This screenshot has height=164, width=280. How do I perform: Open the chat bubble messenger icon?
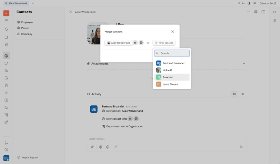[x=6, y=63]
